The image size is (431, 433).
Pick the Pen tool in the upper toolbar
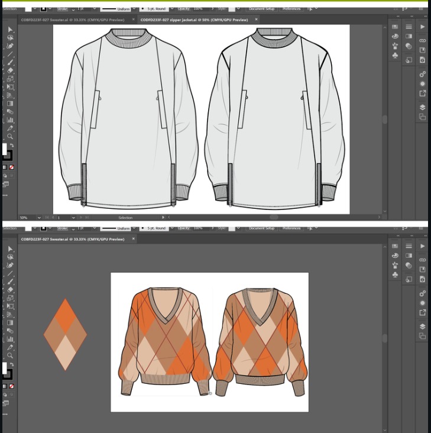(10, 46)
